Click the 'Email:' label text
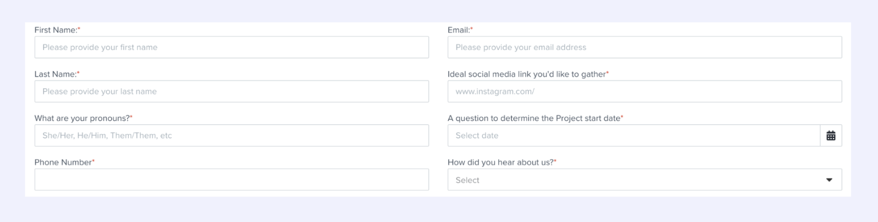 coord(458,30)
